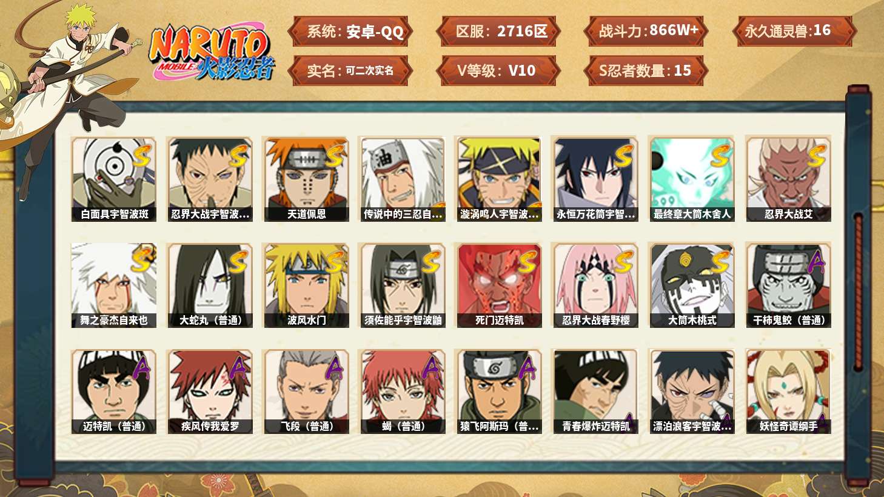Image resolution: width=884 pixels, height=497 pixels.
Task: Choose the 妖怪奇谭纲手 character card
Action: point(788,392)
